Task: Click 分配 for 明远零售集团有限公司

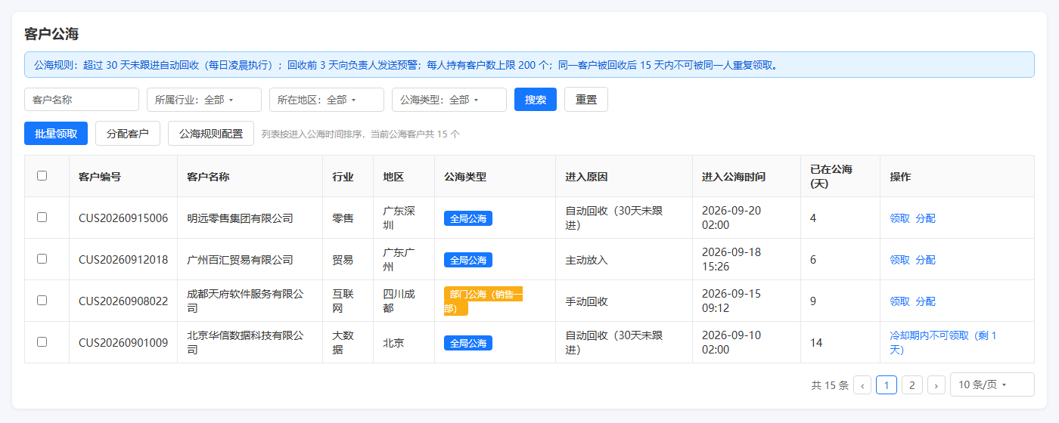Action: click(926, 218)
